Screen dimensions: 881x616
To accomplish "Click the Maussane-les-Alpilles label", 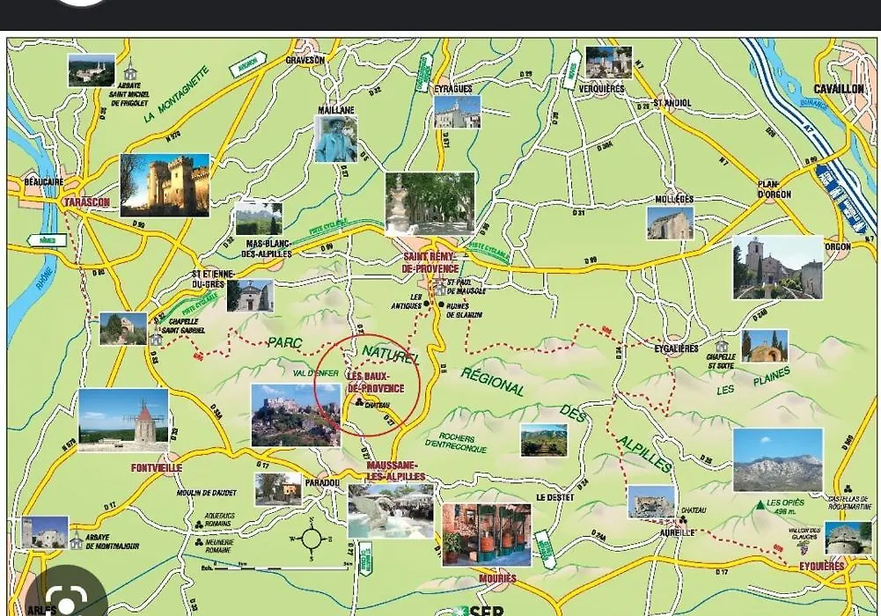I will pyautogui.click(x=395, y=471).
